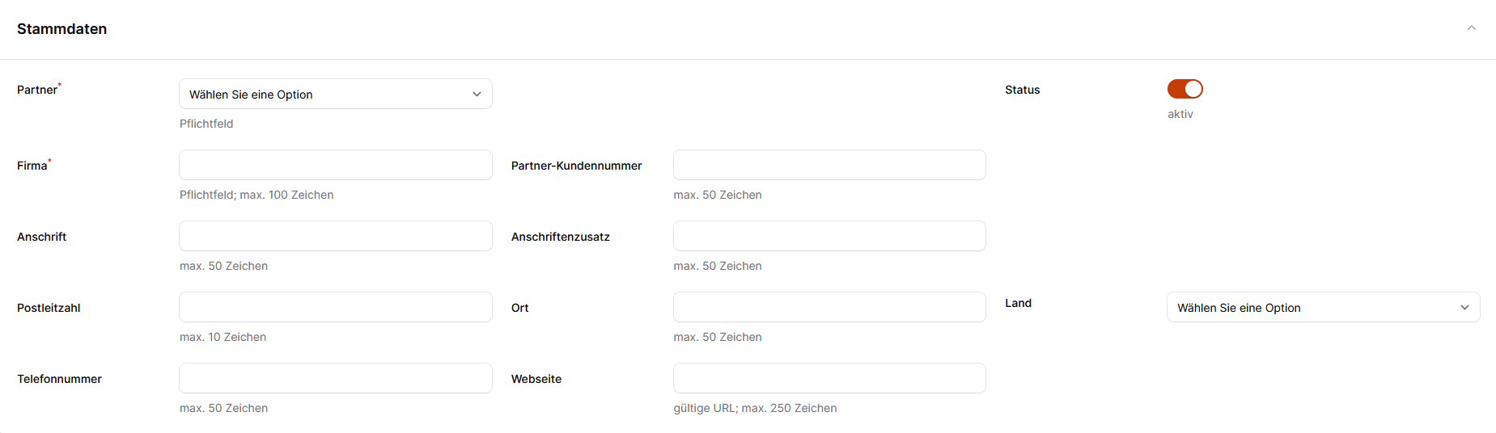Toggle the Status switch off
Image resolution: width=1496 pixels, height=433 pixels.
click(1185, 89)
